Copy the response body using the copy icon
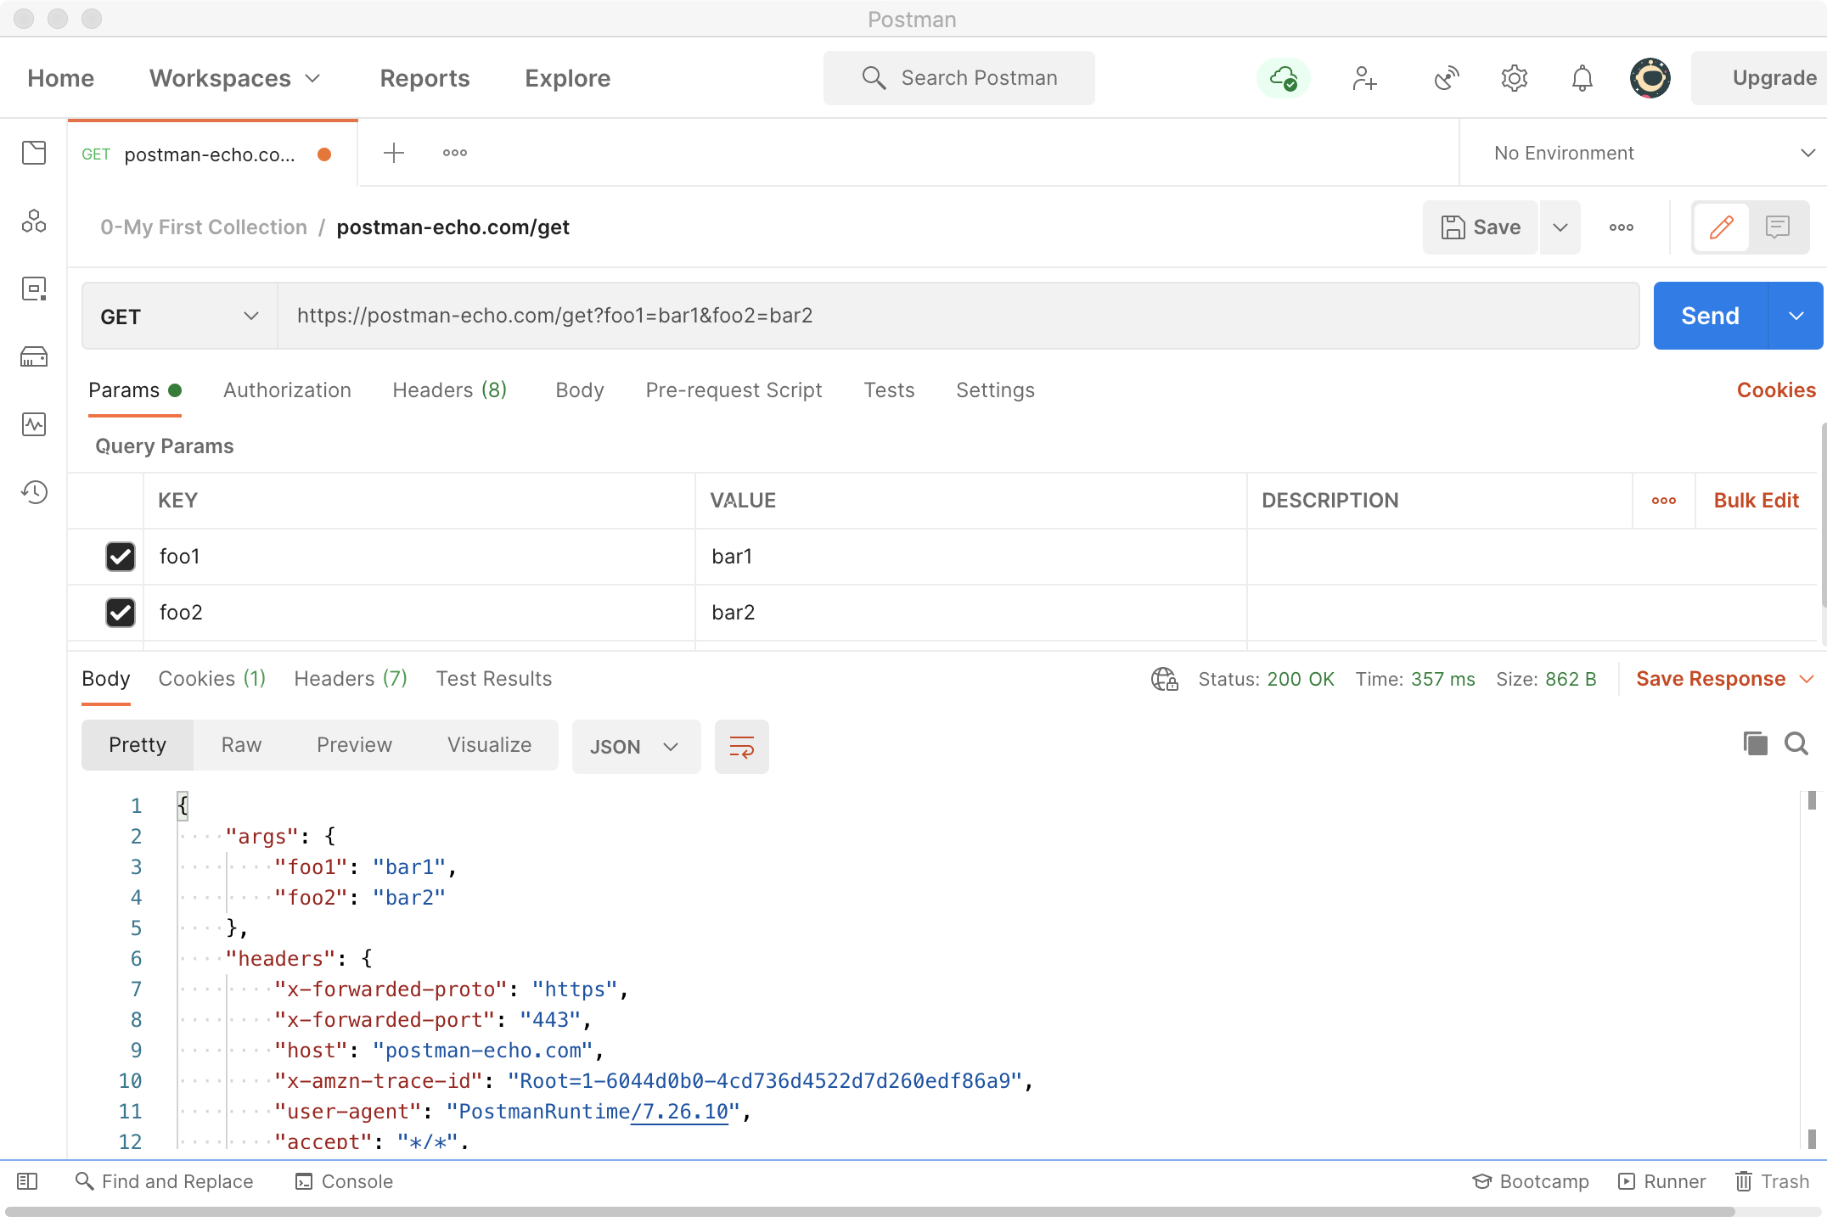The image size is (1827, 1222). click(x=1756, y=743)
